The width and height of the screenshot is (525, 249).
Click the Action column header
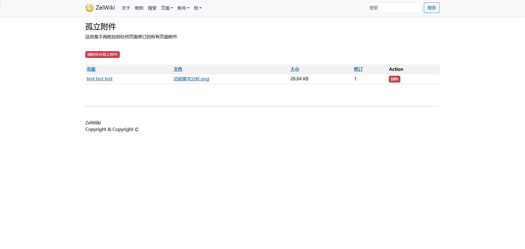tap(396, 69)
